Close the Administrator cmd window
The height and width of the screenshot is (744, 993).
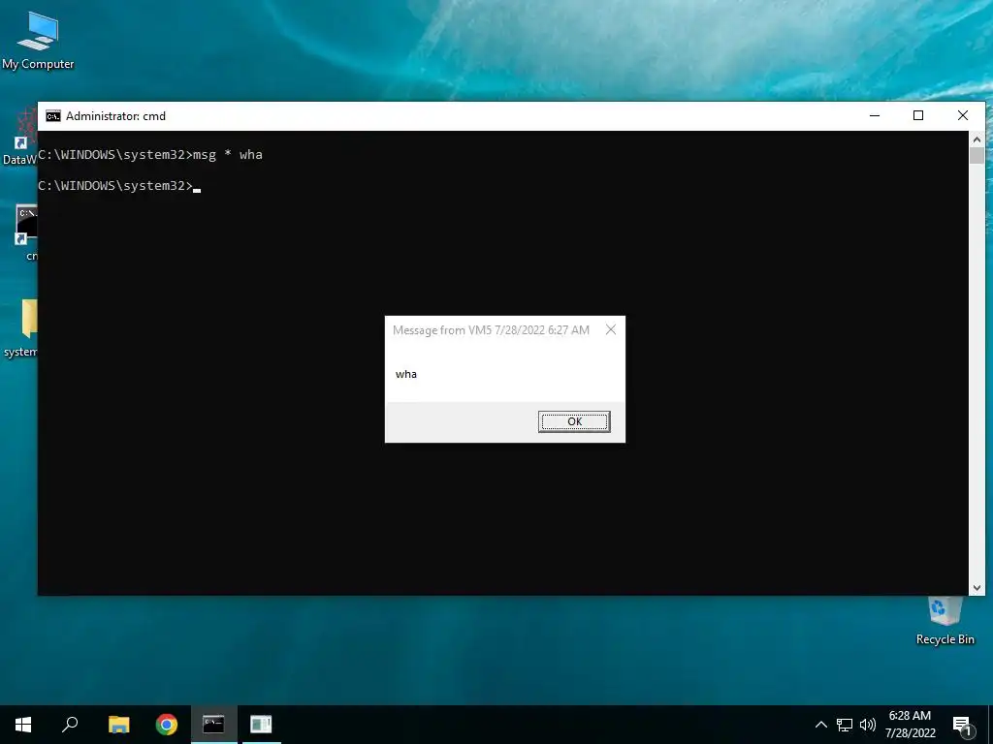963,116
